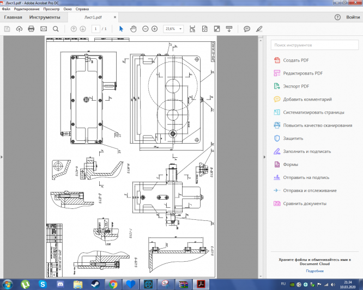This screenshot has width=363, height=290.
Task: Click the Поиск инструментов search field
Action: (x=314, y=45)
